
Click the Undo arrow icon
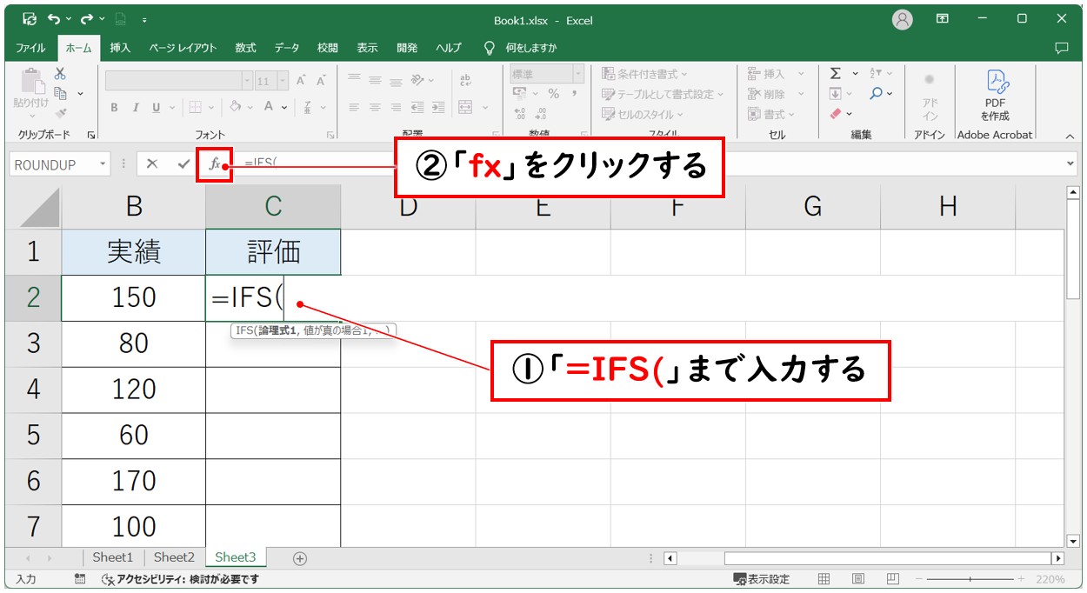[x=53, y=17]
